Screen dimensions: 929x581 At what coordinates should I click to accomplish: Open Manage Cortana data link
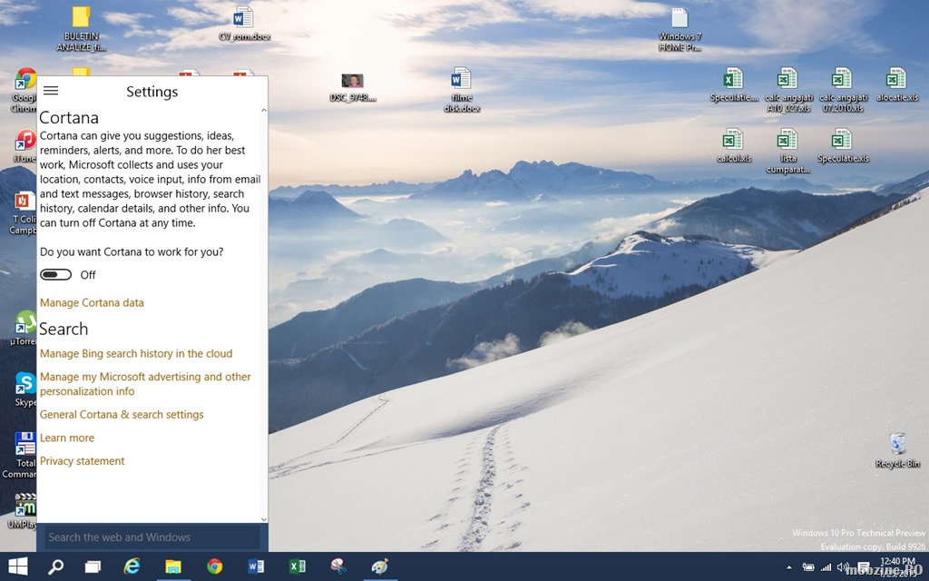(92, 302)
